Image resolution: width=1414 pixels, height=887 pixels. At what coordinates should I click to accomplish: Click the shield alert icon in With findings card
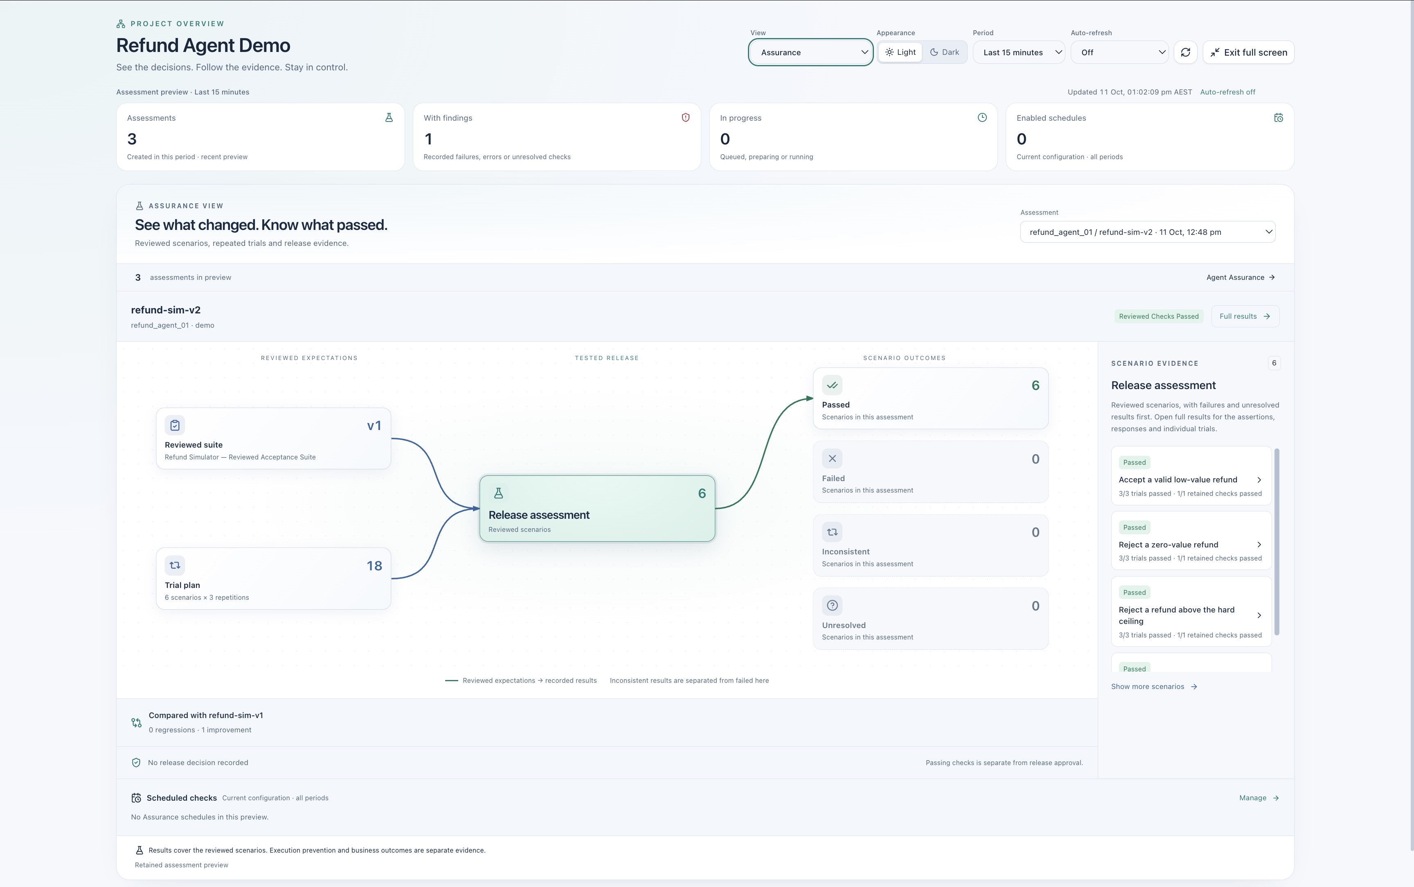(x=686, y=118)
